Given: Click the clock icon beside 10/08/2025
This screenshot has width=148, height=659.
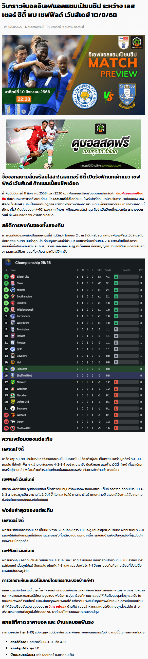Looking at the screenshot, I should click(x=5, y=27).
